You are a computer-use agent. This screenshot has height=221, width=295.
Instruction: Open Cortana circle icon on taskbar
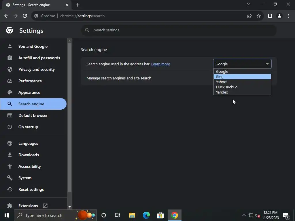(x=104, y=215)
